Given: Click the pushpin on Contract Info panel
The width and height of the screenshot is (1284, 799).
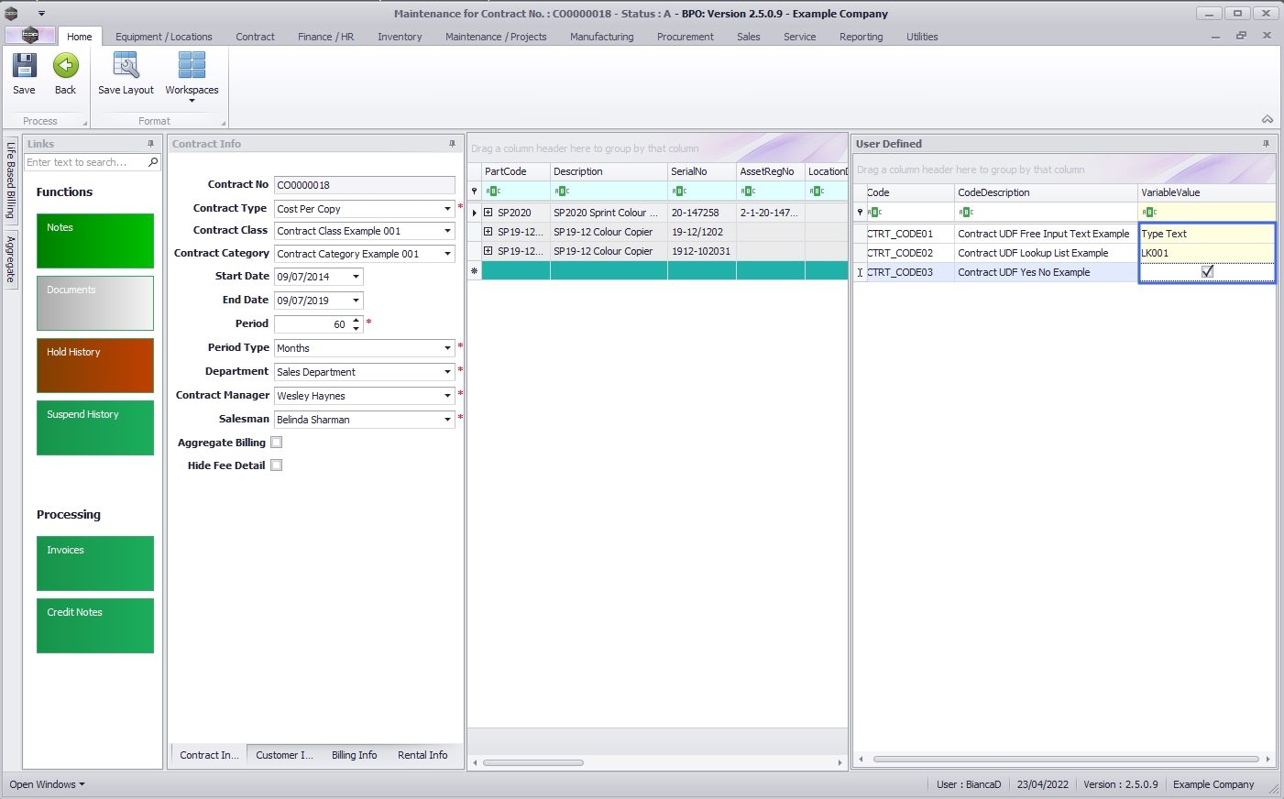Looking at the screenshot, I should click(x=452, y=144).
